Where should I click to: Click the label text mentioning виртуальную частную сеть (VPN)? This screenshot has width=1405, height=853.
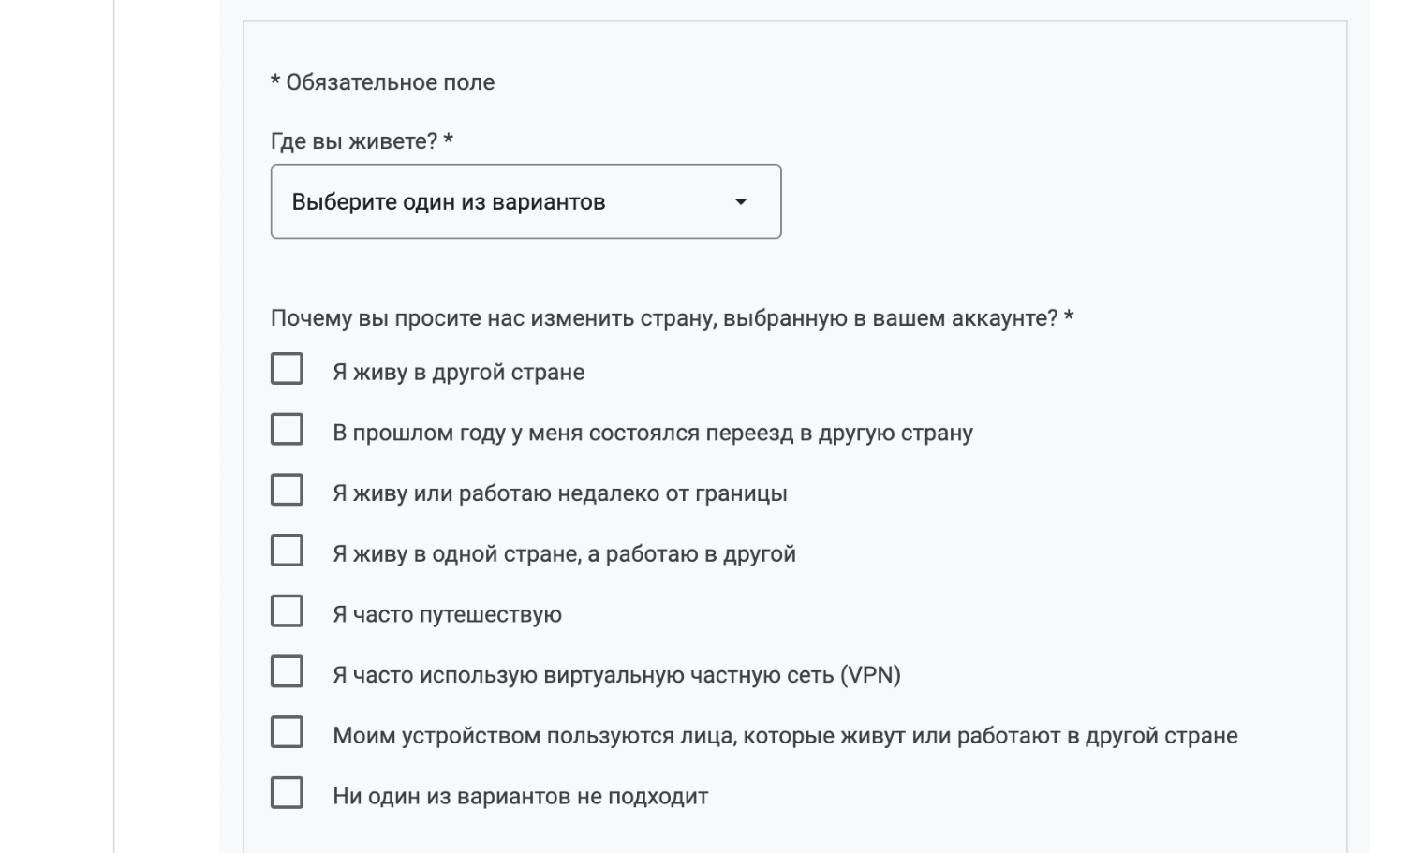[616, 675]
